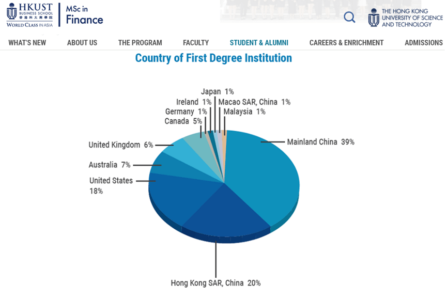
Task: Click the magnifying glass search icon
Action: (x=349, y=17)
